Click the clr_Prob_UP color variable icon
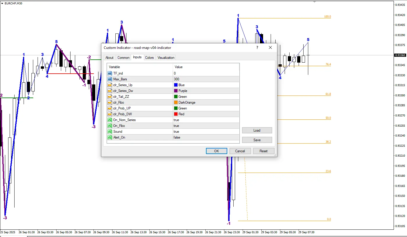This screenshot has height=237, width=407. [x=110, y=108]
